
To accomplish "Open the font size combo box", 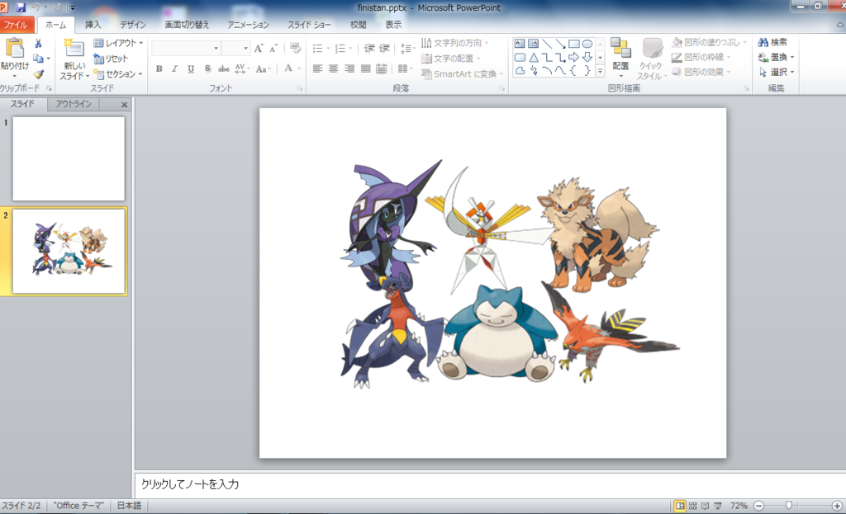I will [235, 49].
